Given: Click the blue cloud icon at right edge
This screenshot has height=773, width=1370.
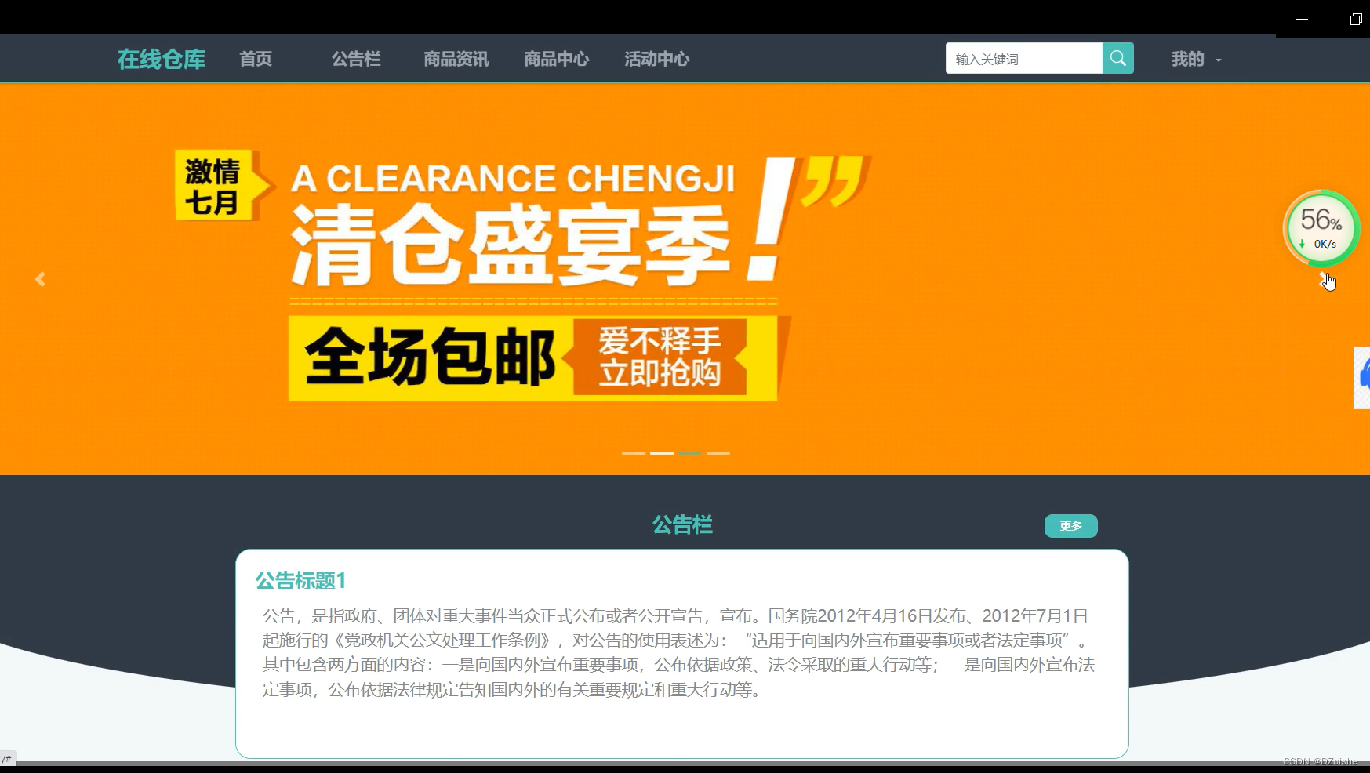Looking at the screenshot, I should tap(1363, 377).
